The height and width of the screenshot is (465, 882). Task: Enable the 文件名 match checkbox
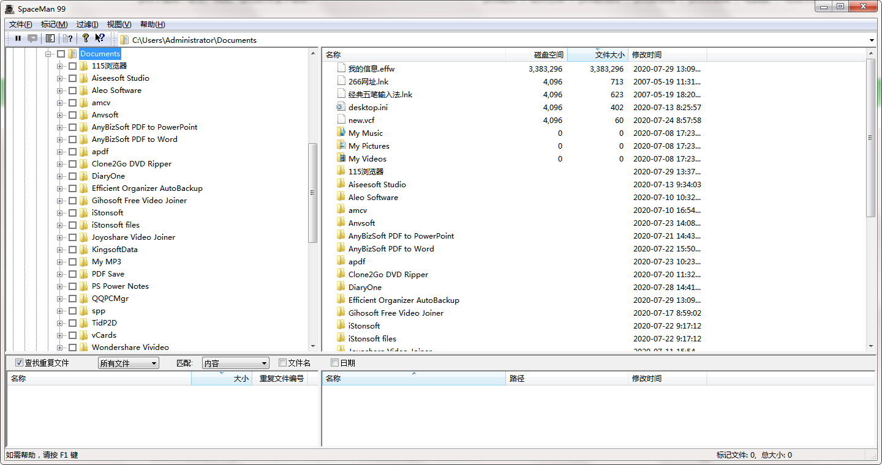[282, 363]
